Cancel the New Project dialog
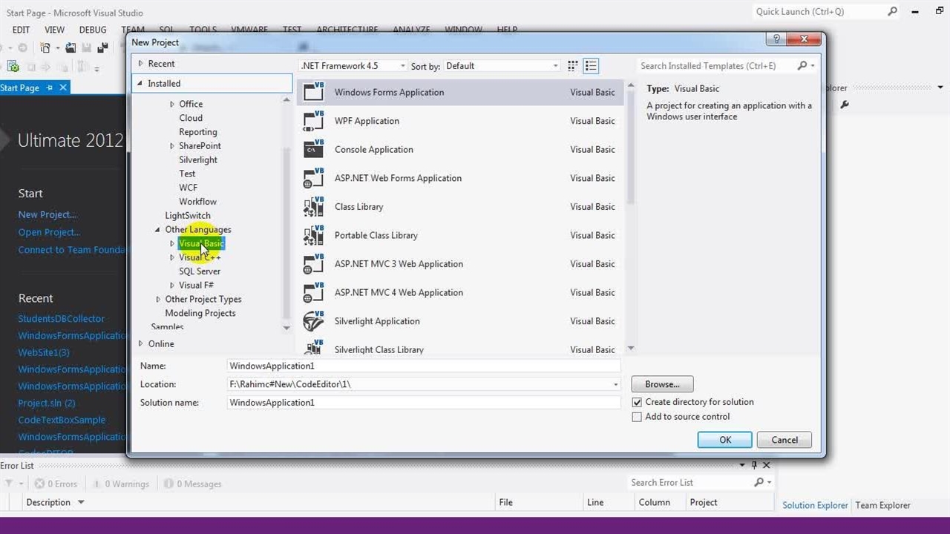 coord(784,440)
